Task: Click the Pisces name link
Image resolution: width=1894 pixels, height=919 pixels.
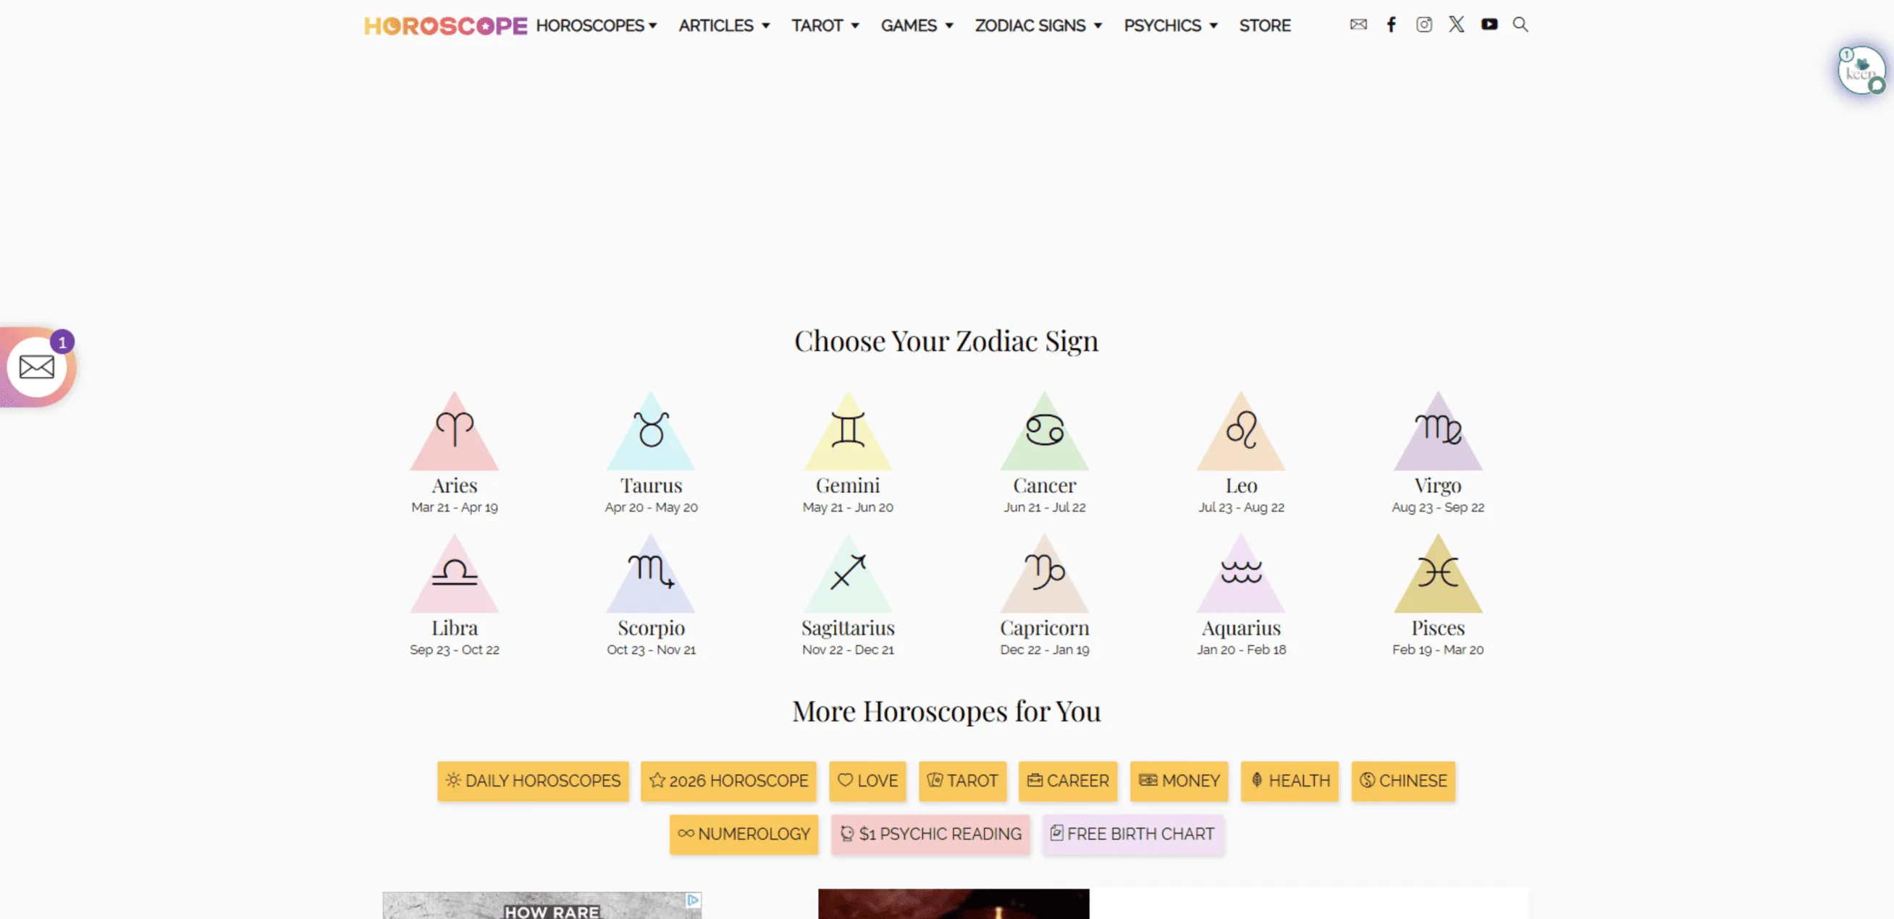Action: [1437, 628]
